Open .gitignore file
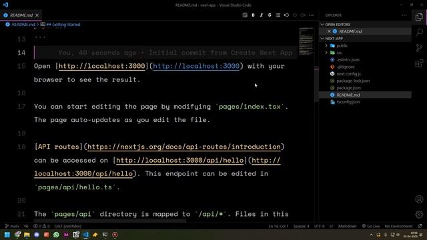This screenshot has width=427, height=240. pos(346,67)
